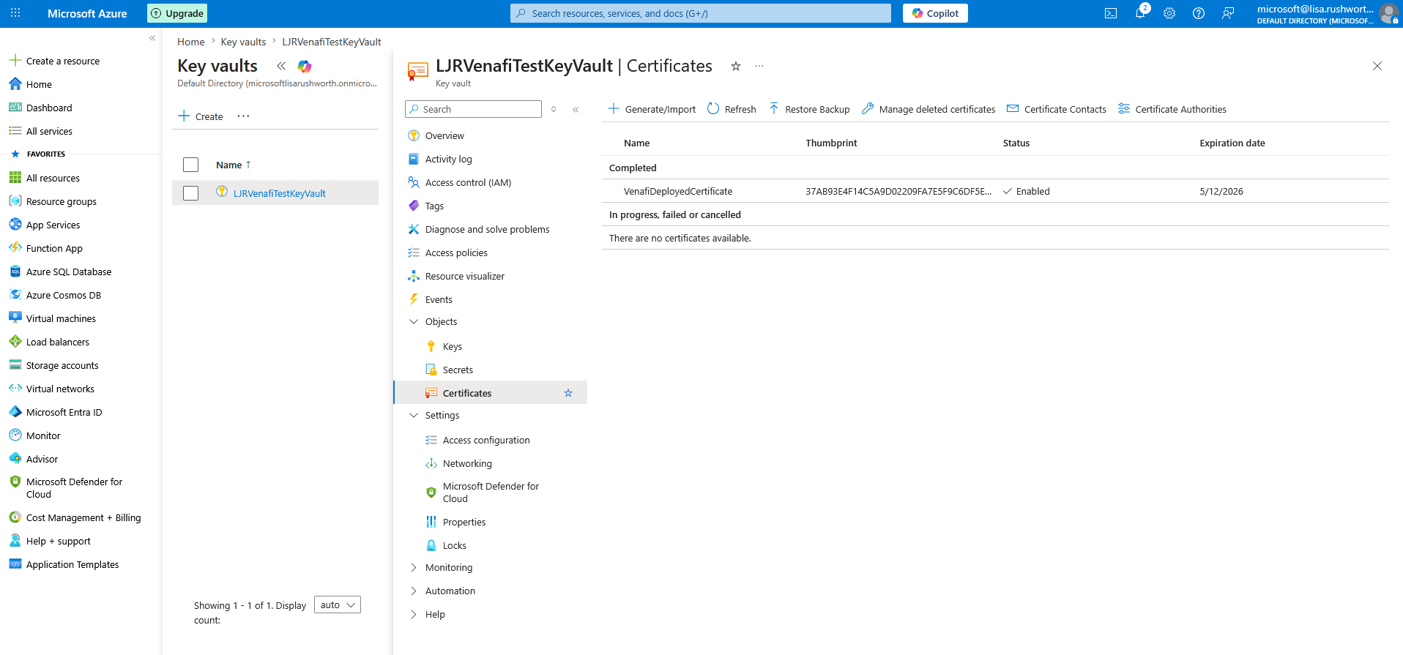Open the portal settings gear icon
1403x655 pixels.
[1169, 13]
